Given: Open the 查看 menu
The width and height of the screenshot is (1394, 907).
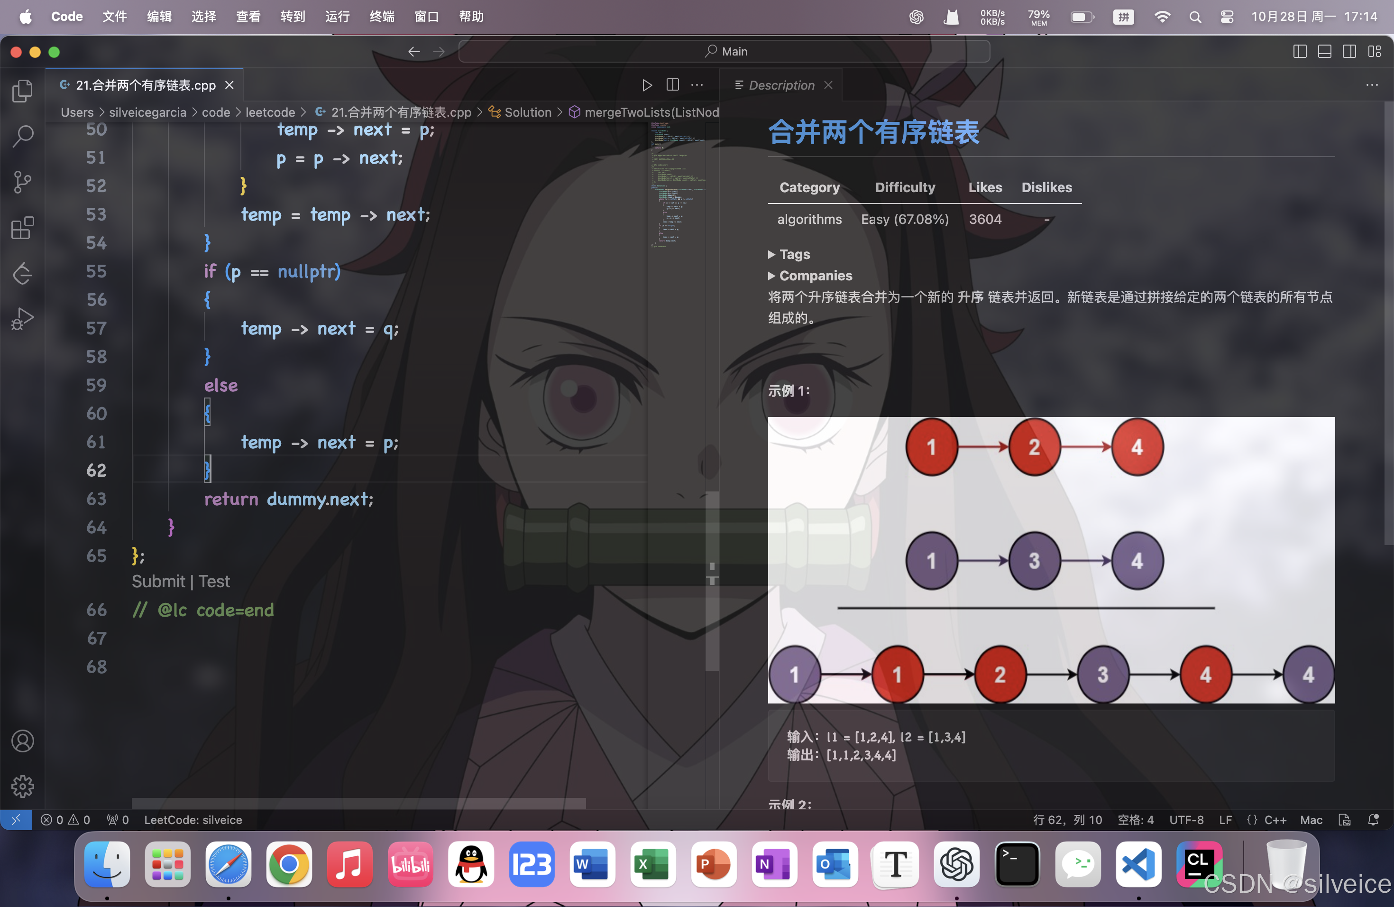Looking at the screenshot, I should tap(248, 17).
